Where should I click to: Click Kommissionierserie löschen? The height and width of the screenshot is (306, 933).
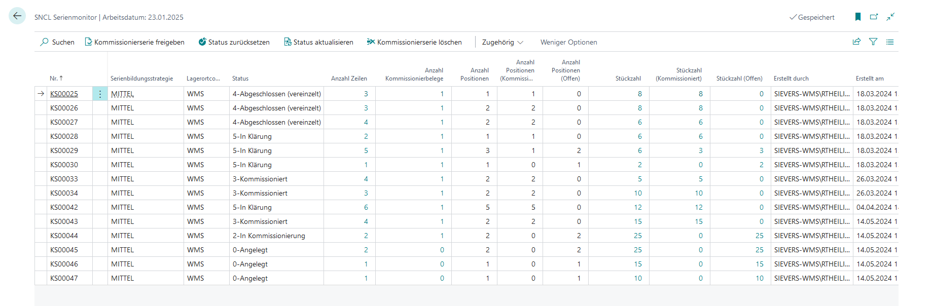tap(414, 42)
